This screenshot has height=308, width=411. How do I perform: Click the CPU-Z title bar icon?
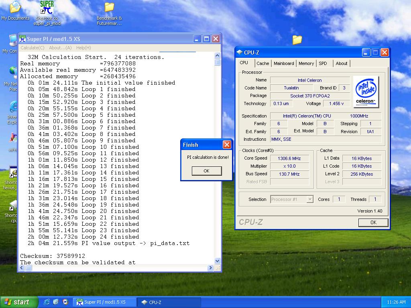[240, 53]
